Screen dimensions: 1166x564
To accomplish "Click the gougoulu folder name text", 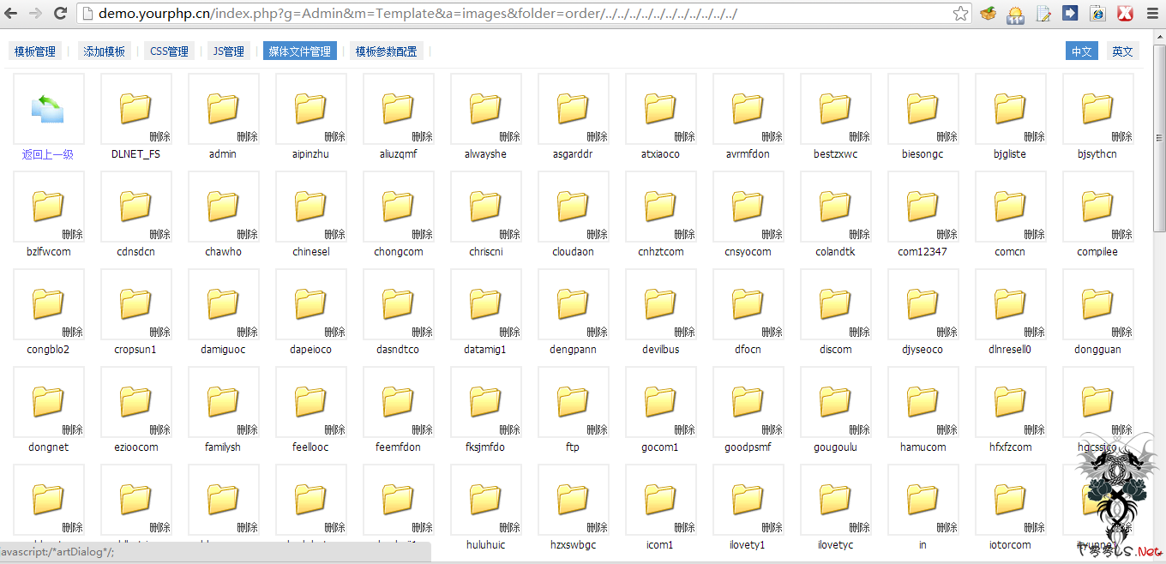I will click(835, 447).
